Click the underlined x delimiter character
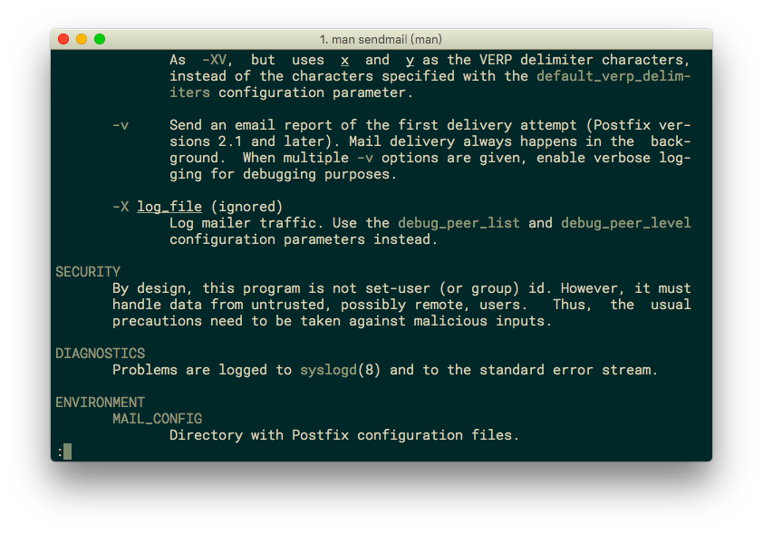 [345, 61]
